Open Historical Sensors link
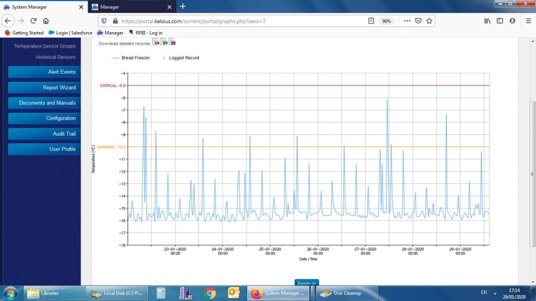The height and width of the screenshot is (301, 536). point(55,57)
